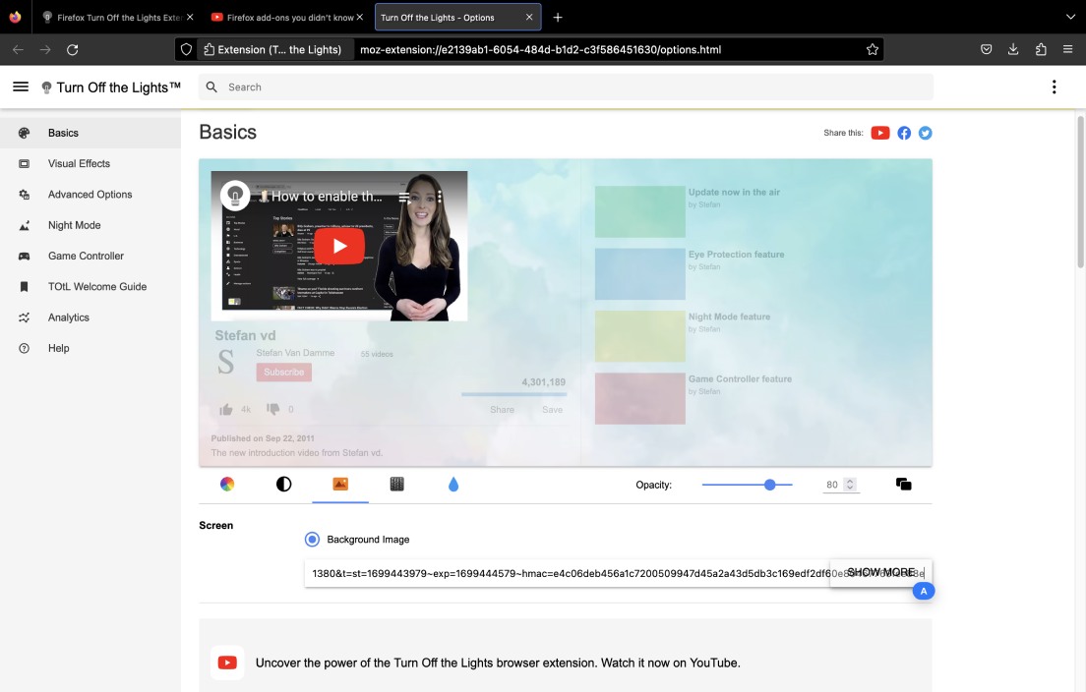
Task: Open Pocket save icon
Action: pyautogui.click(x=987, y=50)
